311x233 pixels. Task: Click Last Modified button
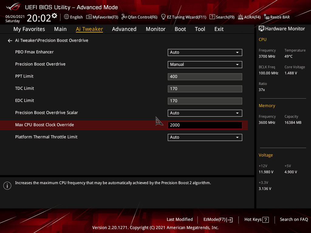pyautogui.click(x=180, y=220)
